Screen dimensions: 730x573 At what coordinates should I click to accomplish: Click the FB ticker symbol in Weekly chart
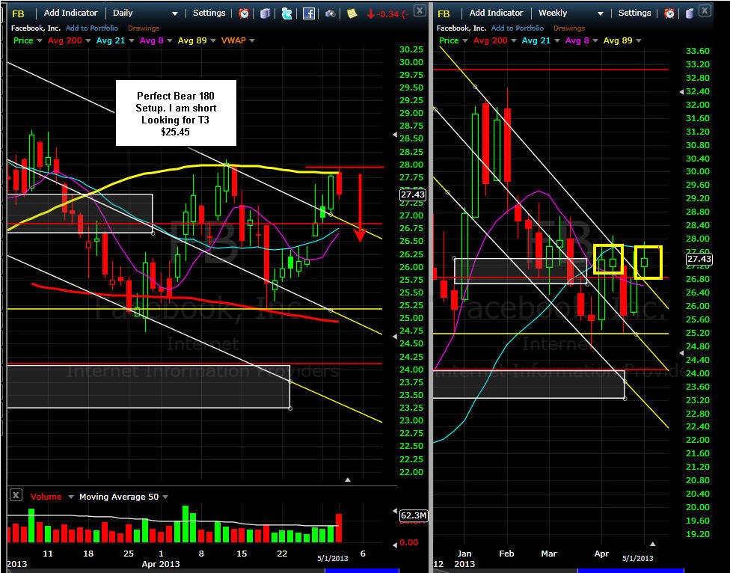click(x=444, y=14)
